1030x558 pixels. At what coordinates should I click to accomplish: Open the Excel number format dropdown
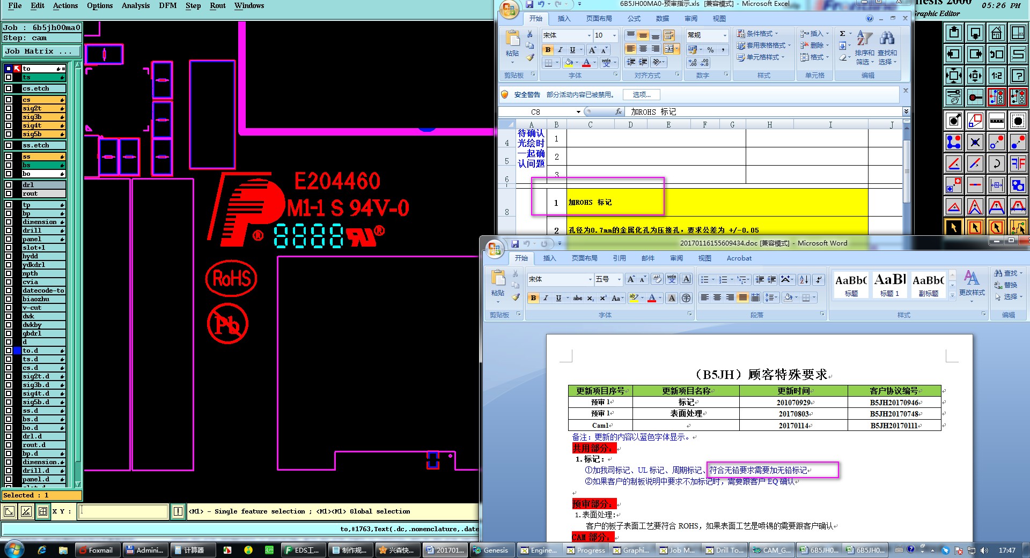pos(725,35)
